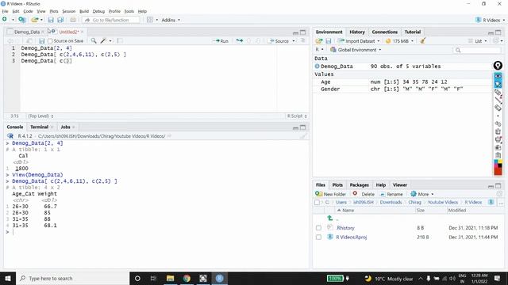Toggle Source on Save checkbox
Image resolution: width=508 pixels, height=285 pixels.
pyautogui.click(x=50, y=41)
